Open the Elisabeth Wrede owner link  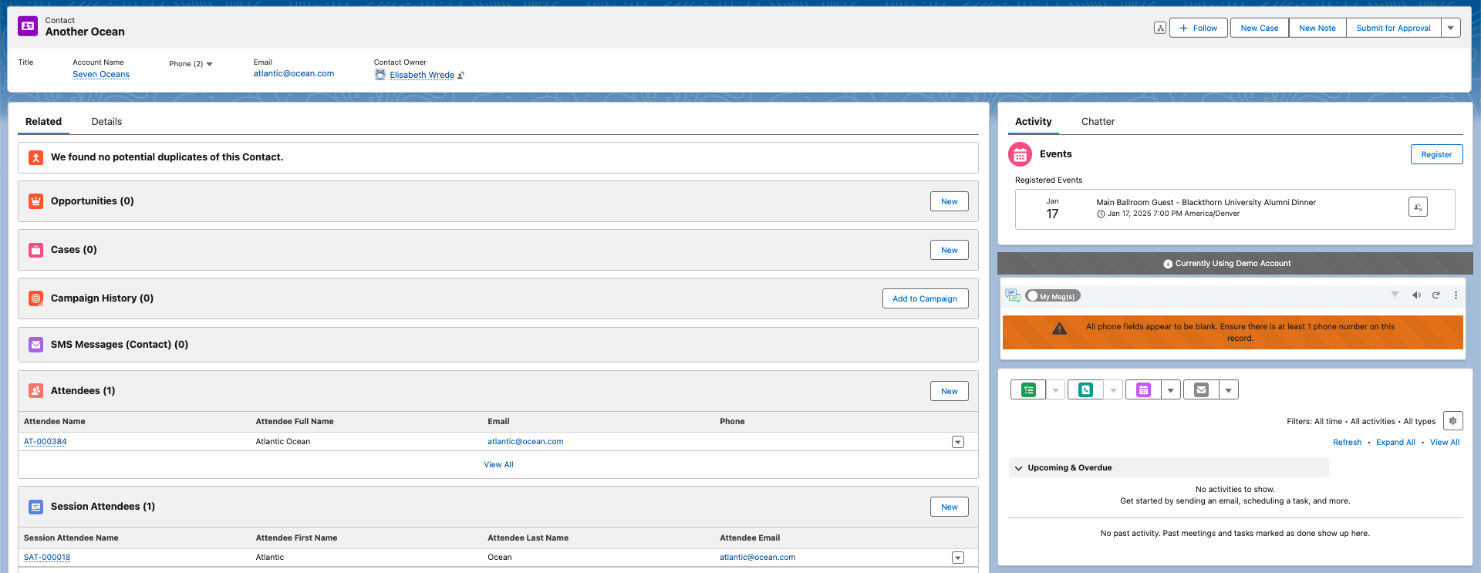[x=422, y=75]
